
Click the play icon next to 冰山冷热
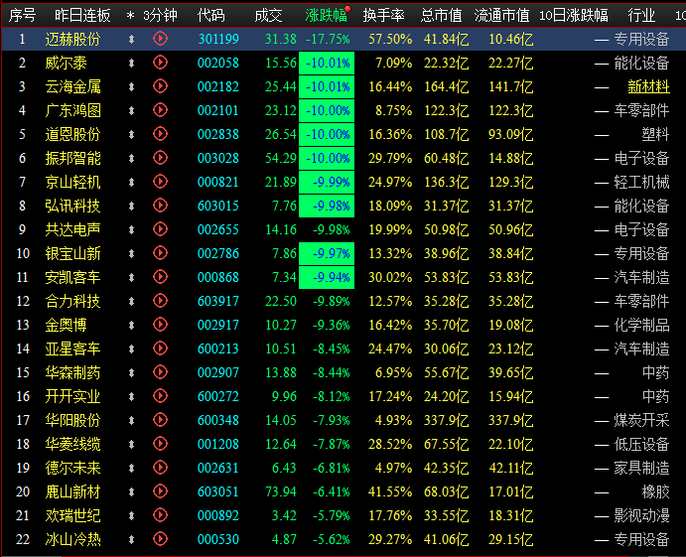pyautogui.click(x=160, y=538)
